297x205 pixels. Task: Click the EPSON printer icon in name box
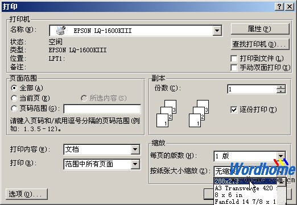[x=61, y=30]
